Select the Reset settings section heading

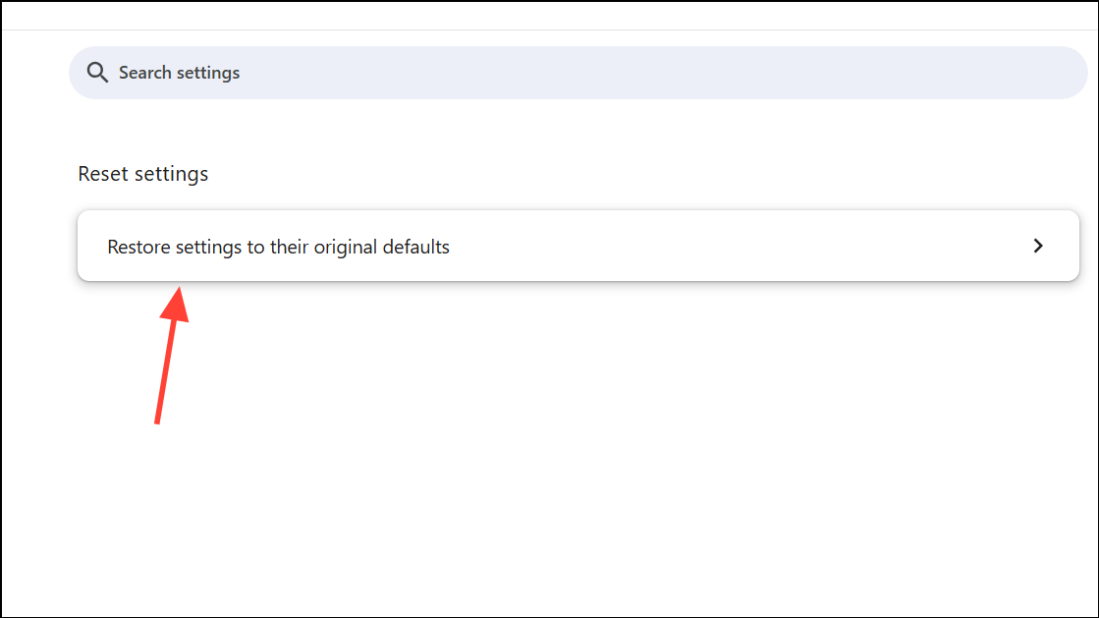pyautogui.click(x=143, y=174)
